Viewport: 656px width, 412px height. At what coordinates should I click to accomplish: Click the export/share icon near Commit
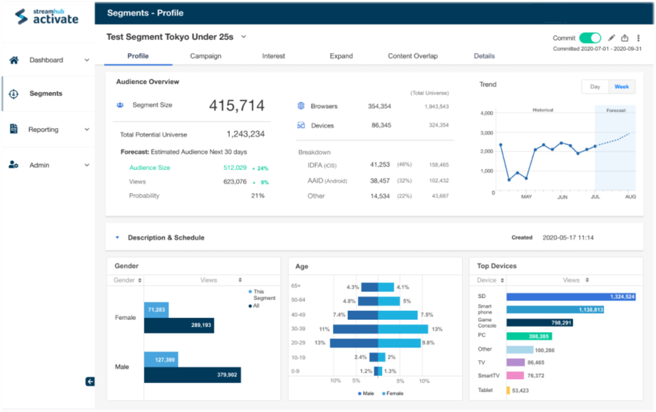pyautogui.click(x=625, y=37)
